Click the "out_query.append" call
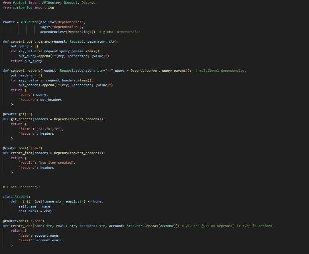309x254 pixels. tap(34, 56)
